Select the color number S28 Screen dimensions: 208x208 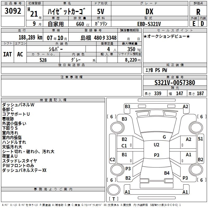(x=43, y=60)
